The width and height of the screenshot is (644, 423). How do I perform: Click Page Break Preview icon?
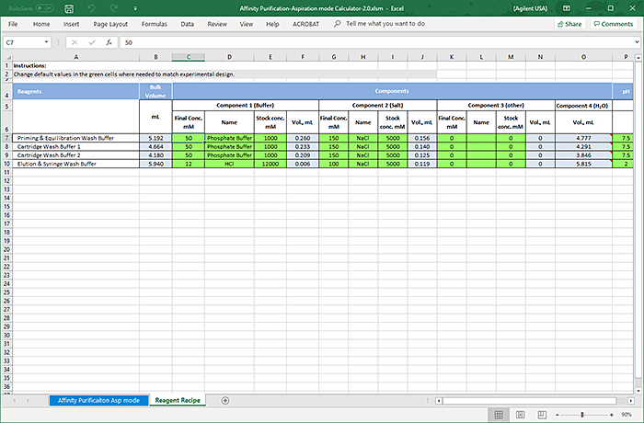coord(543,415)
